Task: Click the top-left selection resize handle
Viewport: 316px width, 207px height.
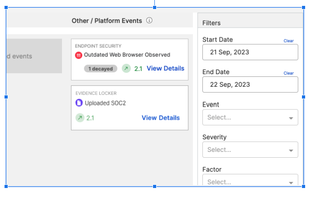Action: pos(6,7)
